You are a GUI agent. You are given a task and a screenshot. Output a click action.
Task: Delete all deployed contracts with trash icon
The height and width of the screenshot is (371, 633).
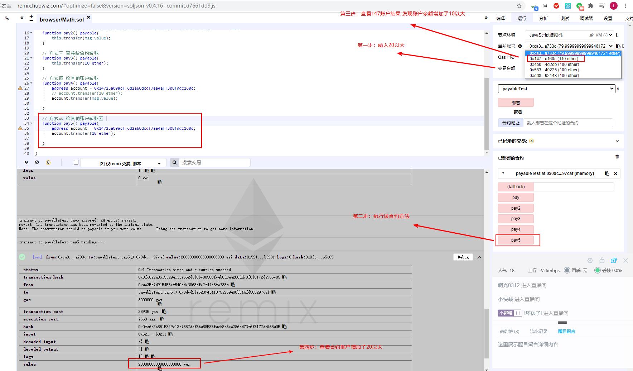pyautogui.click(x=617, y=157)
